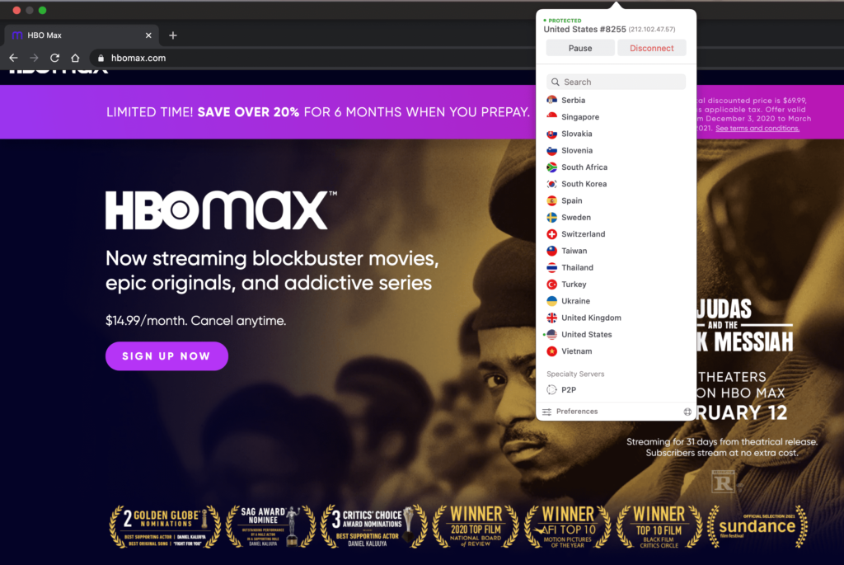Click the VPN country search field
The image size is (844, 565).
pos(616,82)
